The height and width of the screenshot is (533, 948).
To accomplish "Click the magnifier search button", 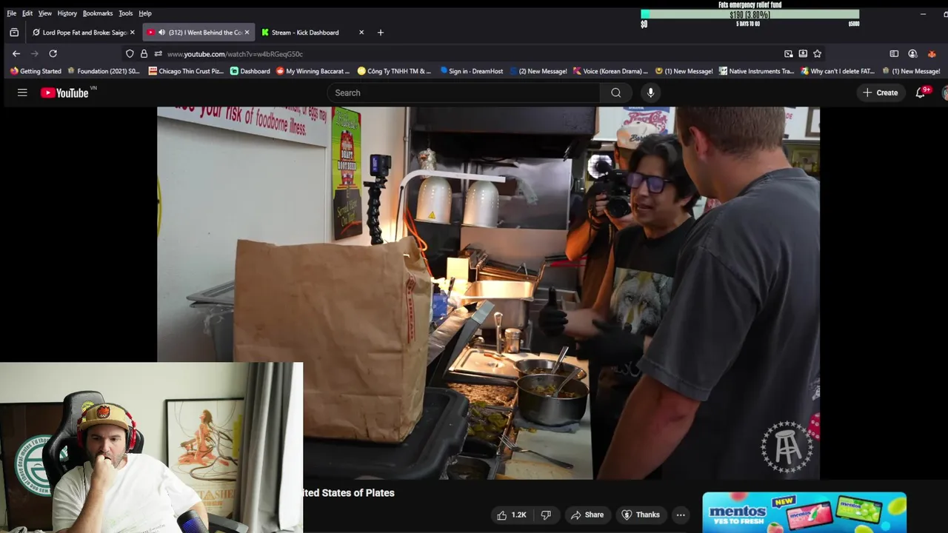I will [616, 93].
